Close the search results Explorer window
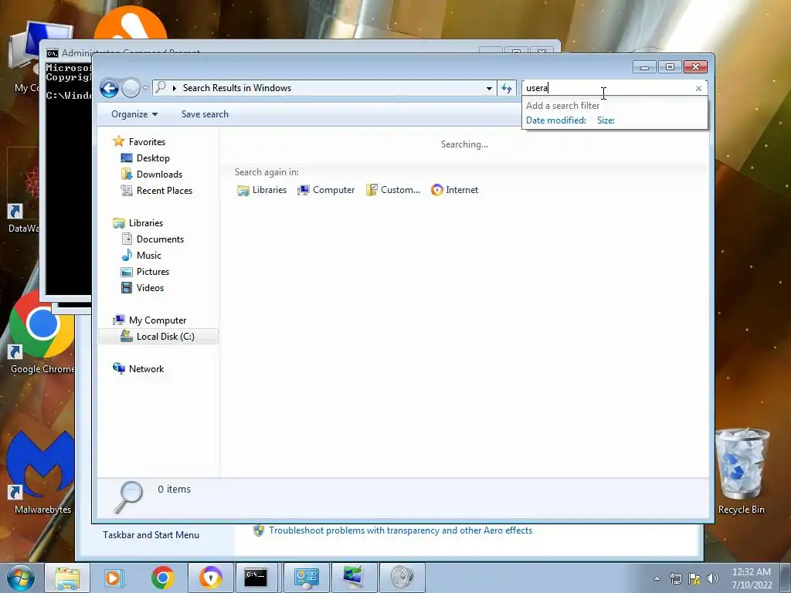This screenshot has height=593, width=791. click(x=696, y=67)
